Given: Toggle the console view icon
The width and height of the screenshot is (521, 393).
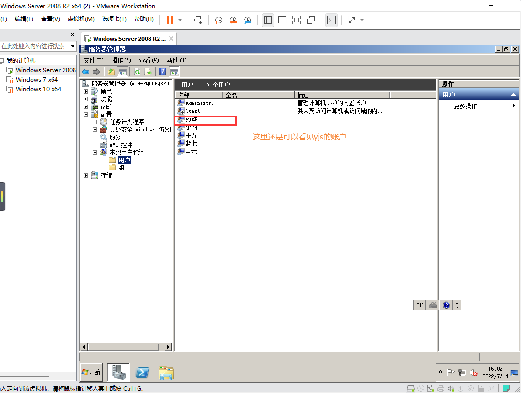Looking at the screenshot, I should tap(331, 20).
